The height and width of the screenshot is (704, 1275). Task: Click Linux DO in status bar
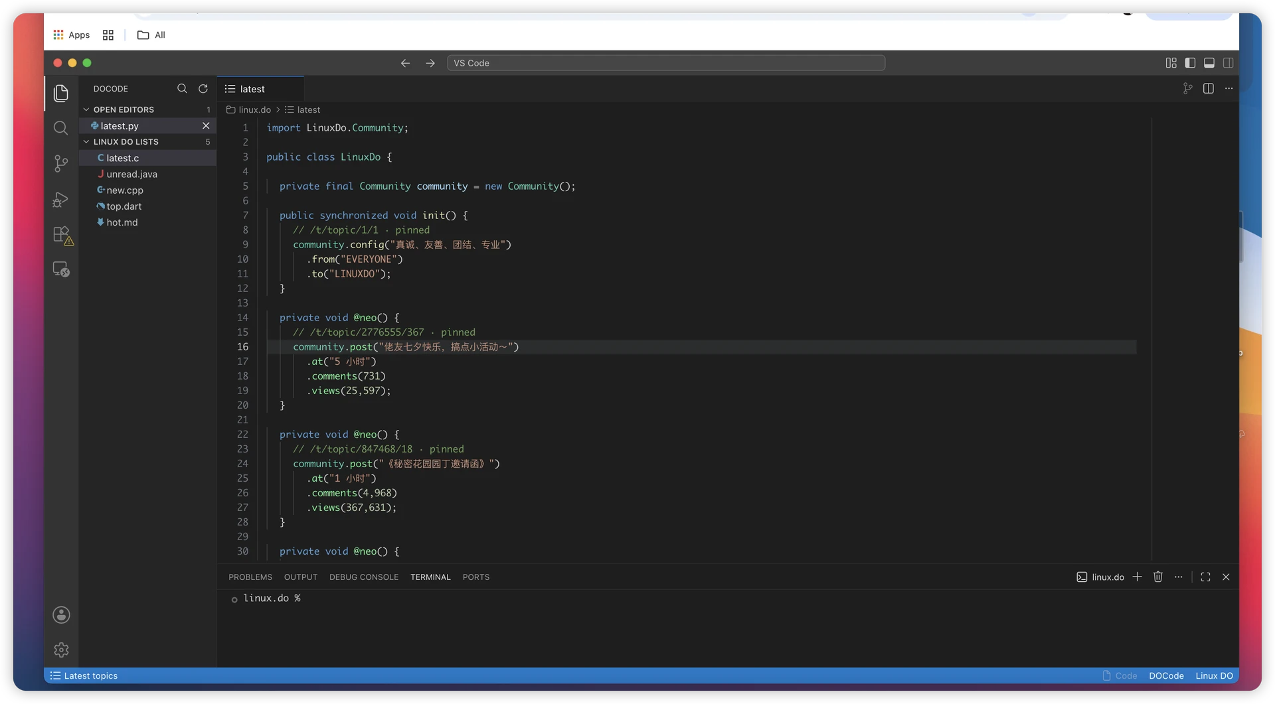point(1214,676)
